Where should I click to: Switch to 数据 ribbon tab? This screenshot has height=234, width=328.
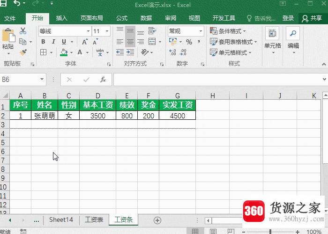point(146,18)
